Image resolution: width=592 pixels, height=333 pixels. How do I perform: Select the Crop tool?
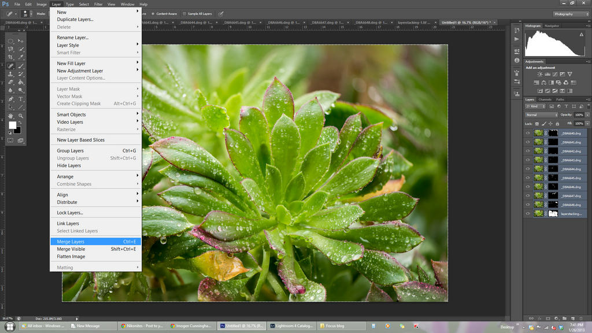click(11, 58)
